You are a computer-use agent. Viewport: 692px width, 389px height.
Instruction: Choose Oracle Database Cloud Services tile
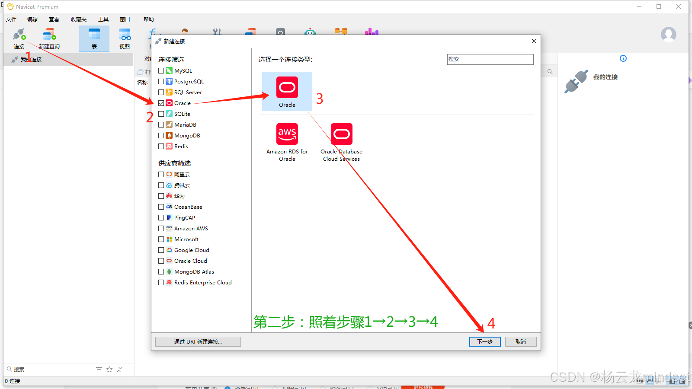pyautogui.click(x=341, y=143)
